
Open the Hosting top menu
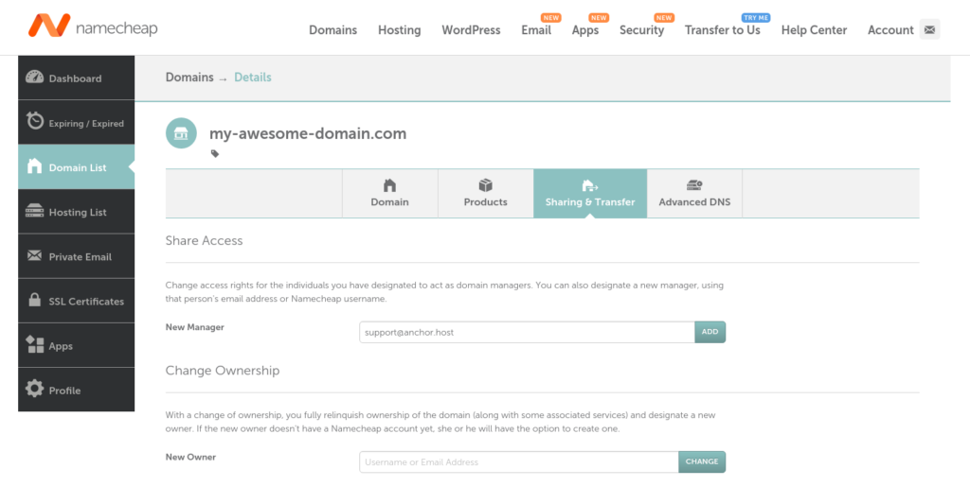(x=399, y=30)
